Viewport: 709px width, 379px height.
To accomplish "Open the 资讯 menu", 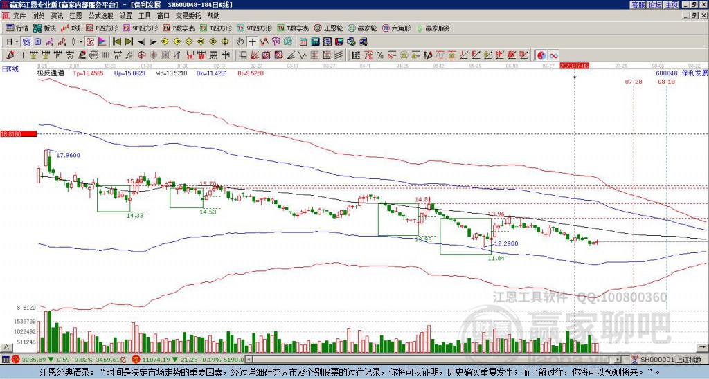I will 57,16.
